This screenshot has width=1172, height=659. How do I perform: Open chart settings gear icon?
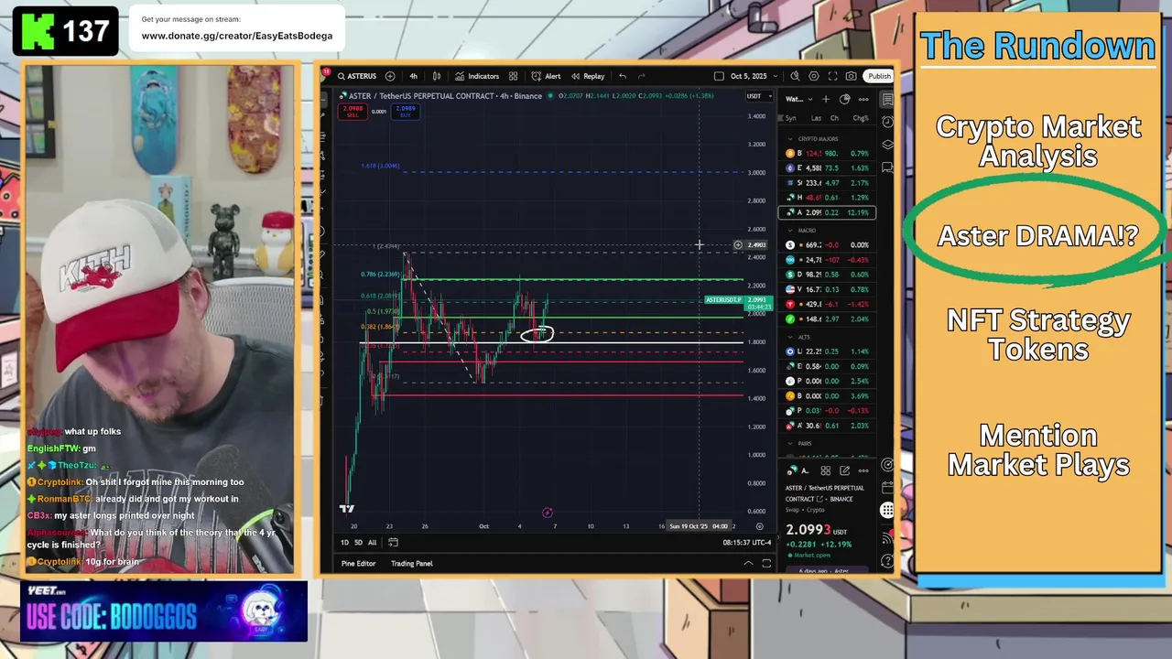(814, 76)
